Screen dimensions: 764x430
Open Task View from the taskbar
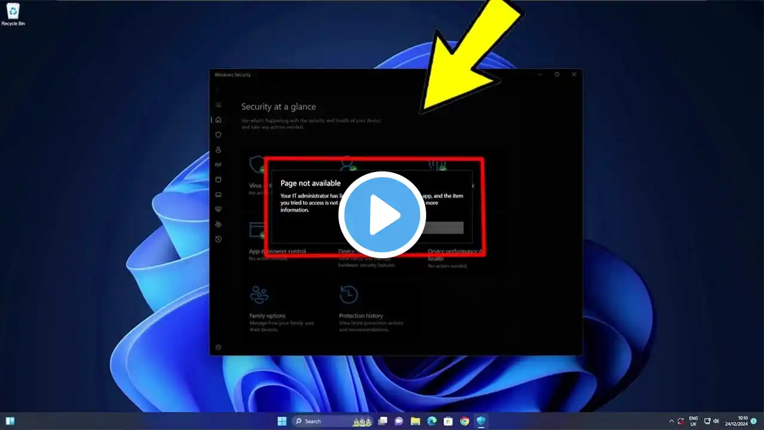[x=383, y=421]
